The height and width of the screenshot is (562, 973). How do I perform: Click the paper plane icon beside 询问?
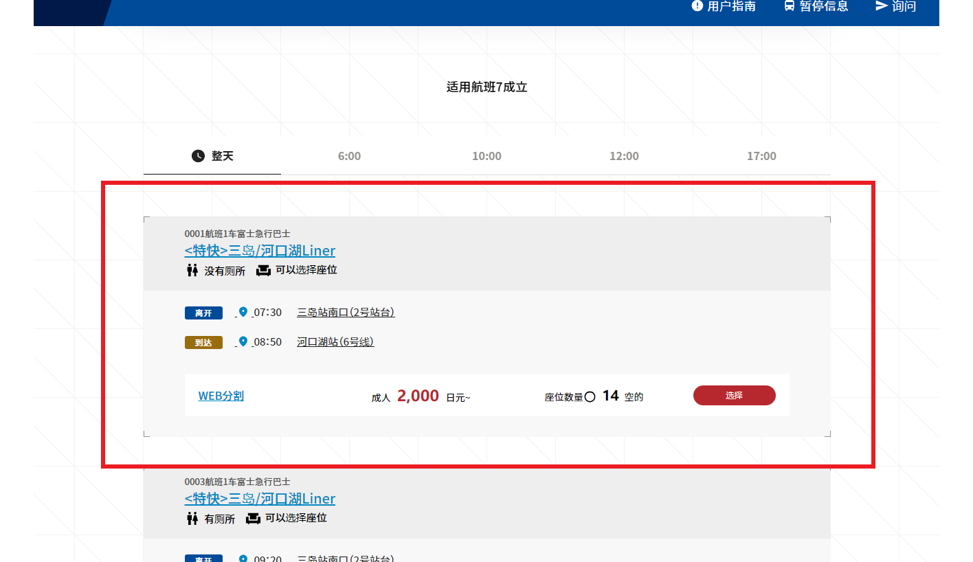pyautogui.click(x=882, y=5)
